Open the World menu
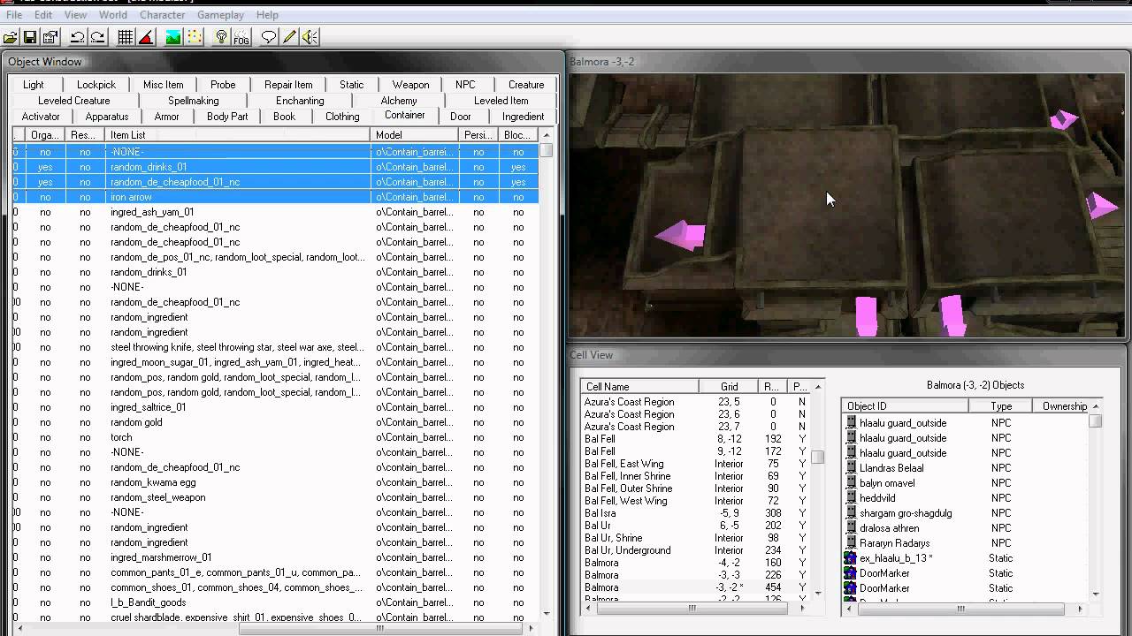The image size is (1132, 636). (112, 15)
